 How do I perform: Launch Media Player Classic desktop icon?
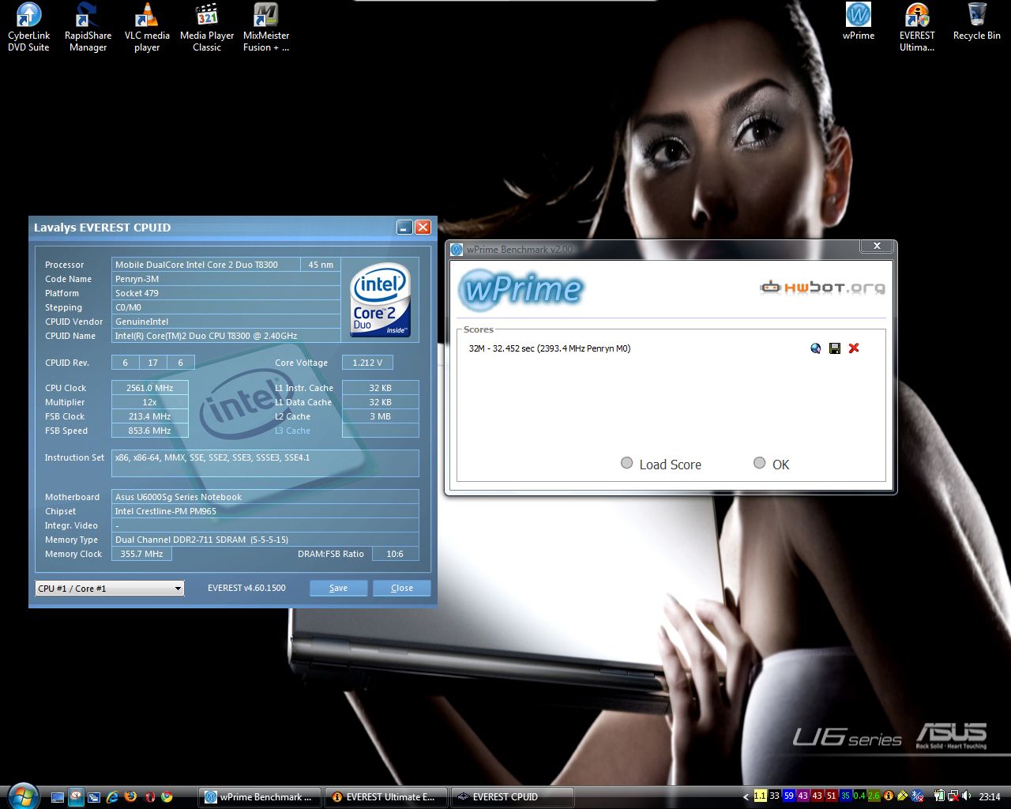pos(207,27)
